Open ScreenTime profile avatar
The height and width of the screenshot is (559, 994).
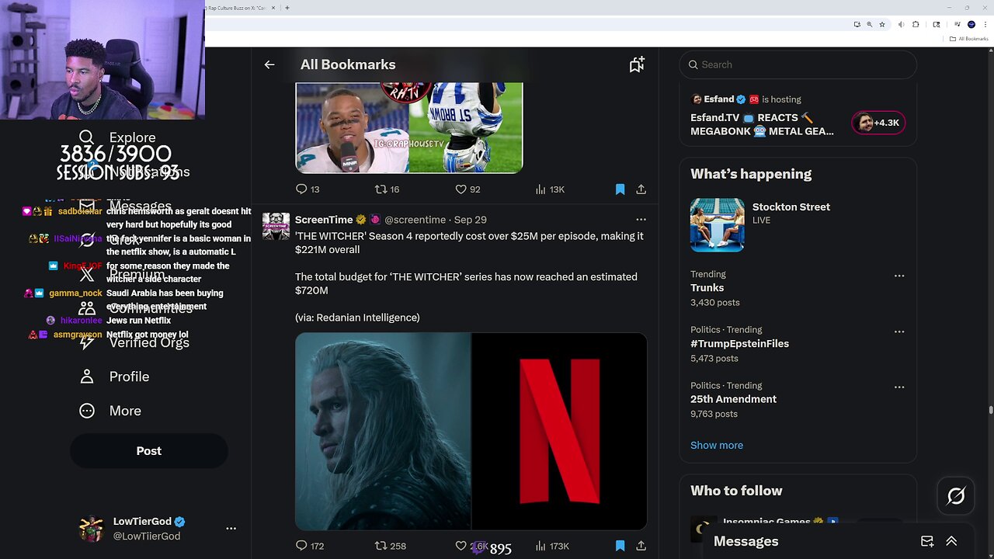[276, 226]
